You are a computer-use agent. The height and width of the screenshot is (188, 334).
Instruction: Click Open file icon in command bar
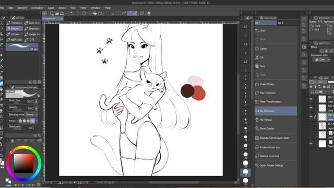click(x=57, y=14)
